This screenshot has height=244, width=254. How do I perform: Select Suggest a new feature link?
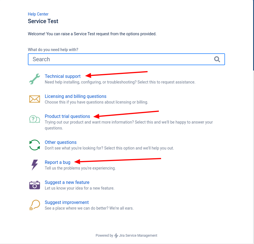(x=67, y=182)
